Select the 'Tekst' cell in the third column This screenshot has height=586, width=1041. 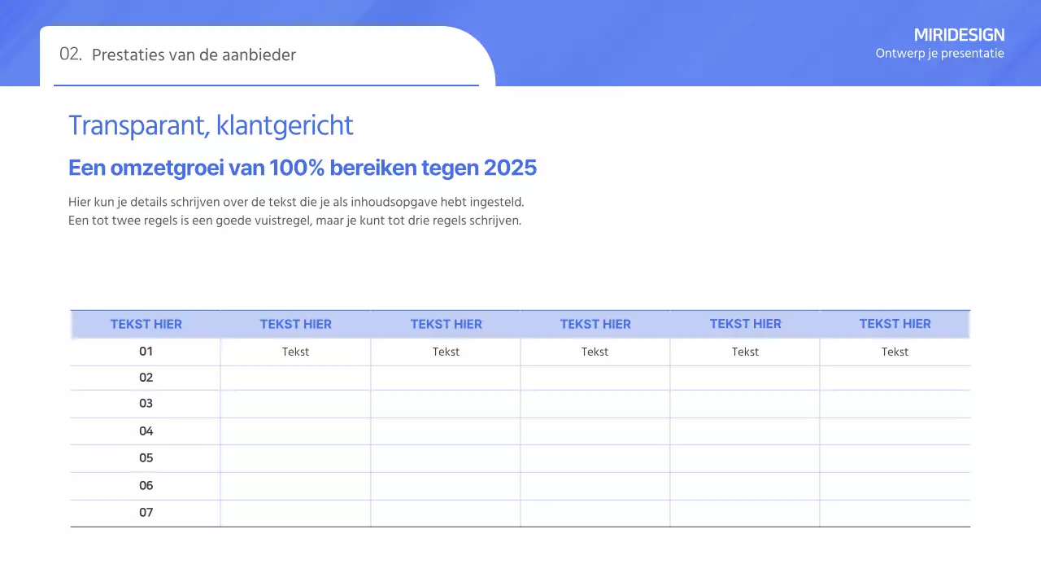tap(446, 352)
